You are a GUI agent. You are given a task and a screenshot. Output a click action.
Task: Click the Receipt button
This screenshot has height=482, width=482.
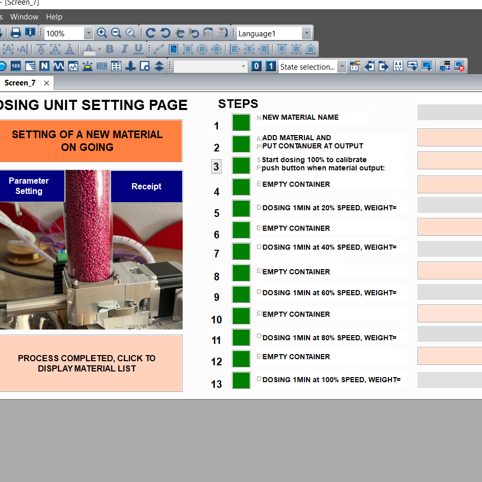[146, 186]
